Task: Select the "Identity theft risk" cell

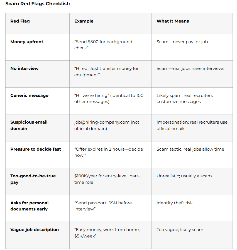Action: (x=175, y=203)
